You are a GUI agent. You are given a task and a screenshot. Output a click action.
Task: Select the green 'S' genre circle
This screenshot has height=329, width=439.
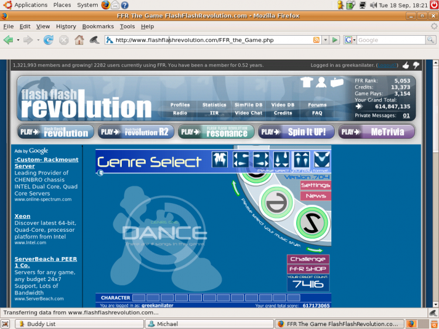[313, 223]
